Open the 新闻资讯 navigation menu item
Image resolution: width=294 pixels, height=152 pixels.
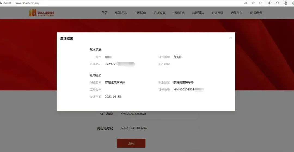[121, 13]
